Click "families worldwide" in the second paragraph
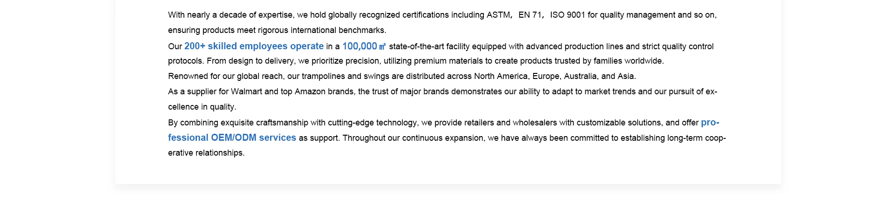The image size is (894, 216). [x=628, y=61]
